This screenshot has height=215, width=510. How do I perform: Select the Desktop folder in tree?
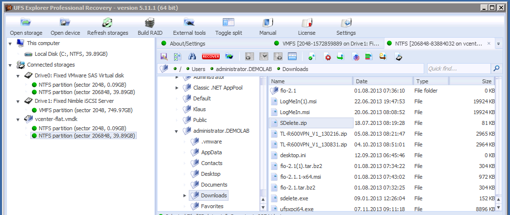tap(211, 174)
